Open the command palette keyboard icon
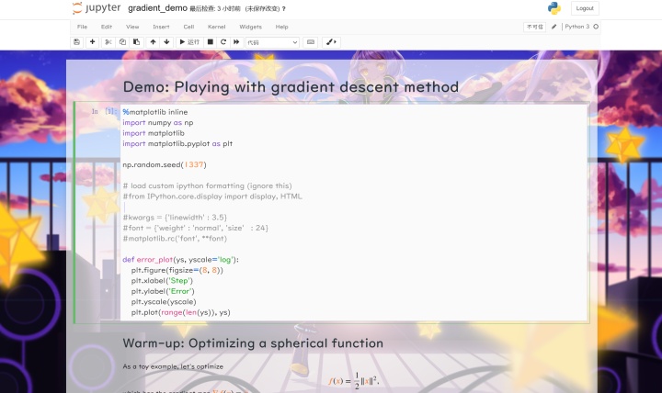Screen dimensions: 662x393 click(311, 42)
